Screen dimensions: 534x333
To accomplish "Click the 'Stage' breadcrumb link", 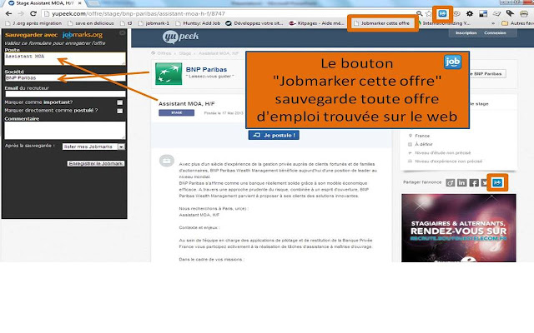I will [x=185, y=53].
